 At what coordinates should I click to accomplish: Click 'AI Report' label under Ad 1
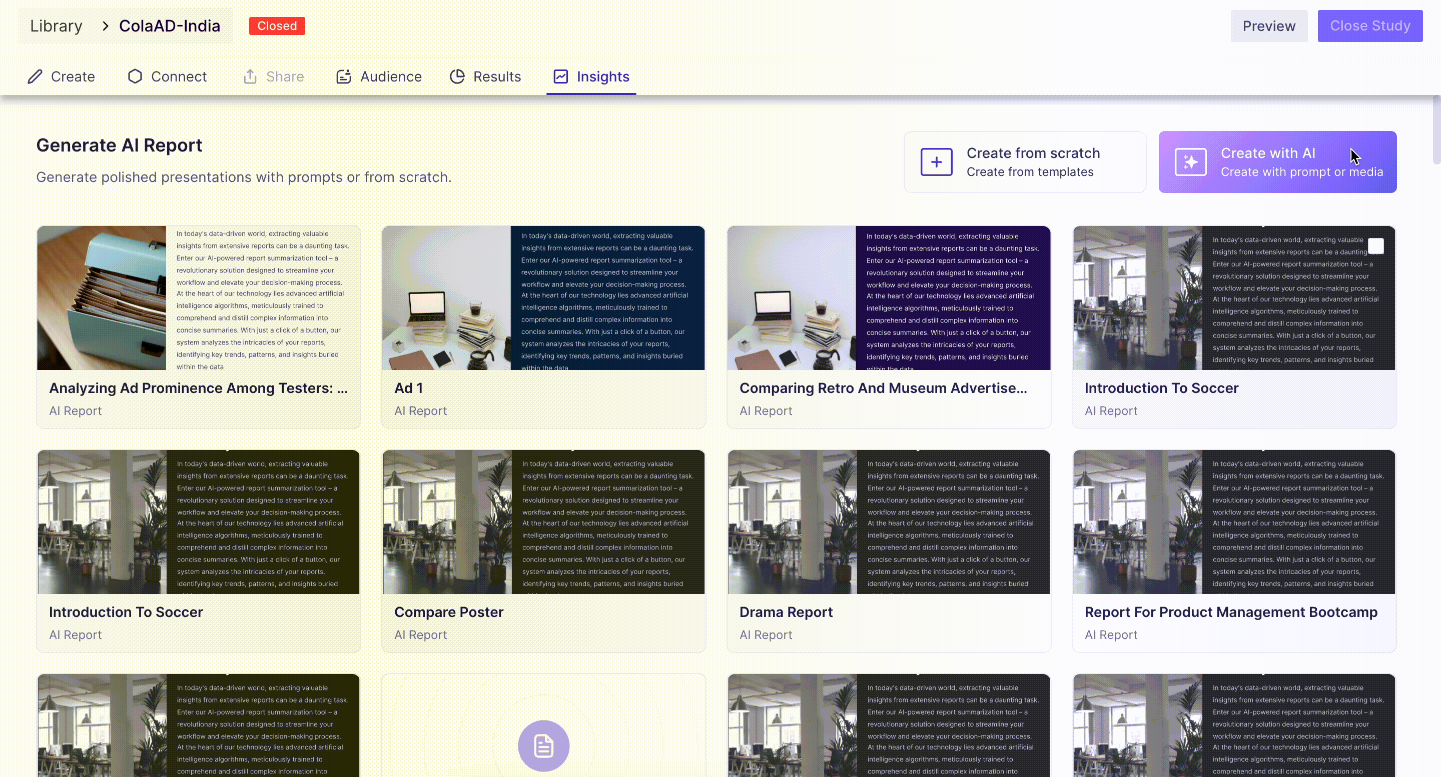421,411
